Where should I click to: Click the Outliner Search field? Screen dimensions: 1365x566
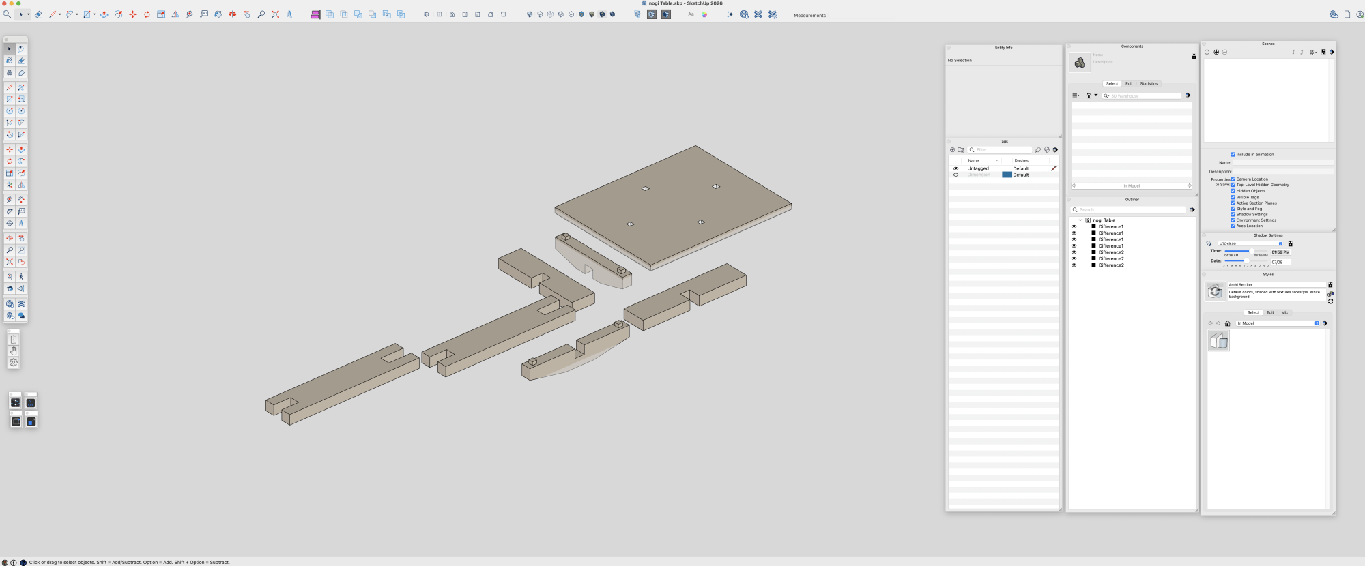coord(1129,210)
